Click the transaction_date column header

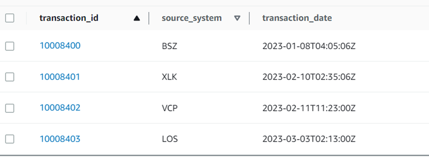(297, 18)
